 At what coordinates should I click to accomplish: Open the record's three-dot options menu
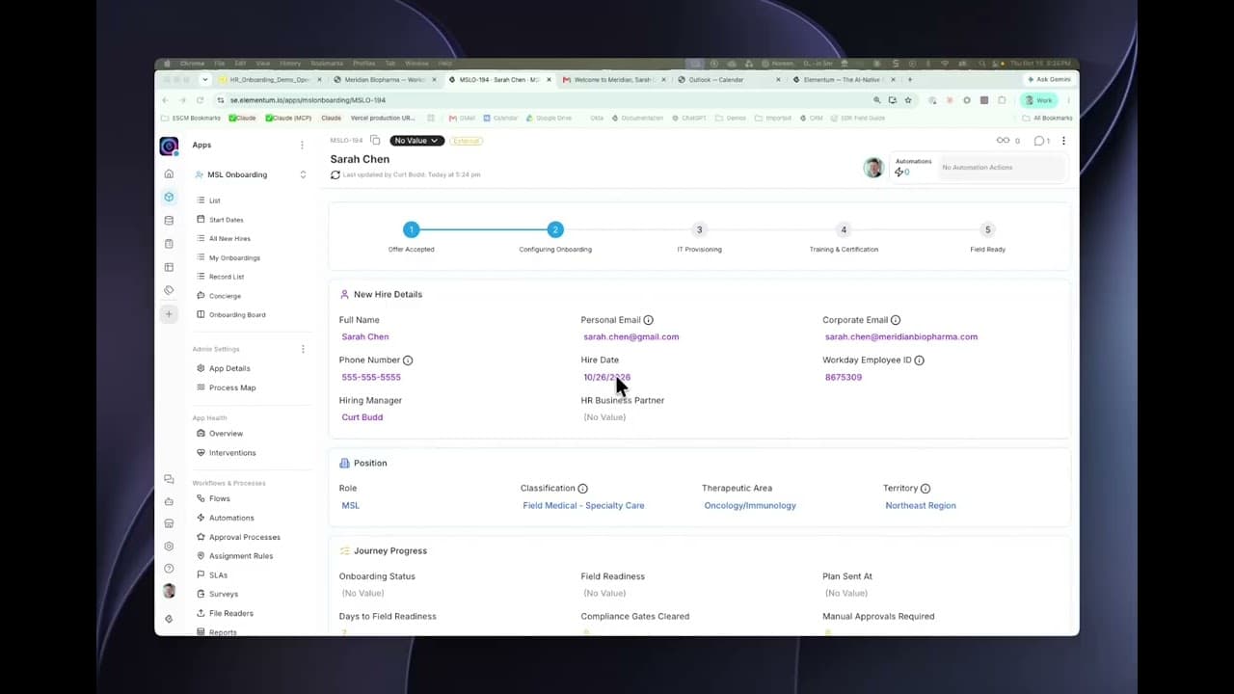point(1063,141)
